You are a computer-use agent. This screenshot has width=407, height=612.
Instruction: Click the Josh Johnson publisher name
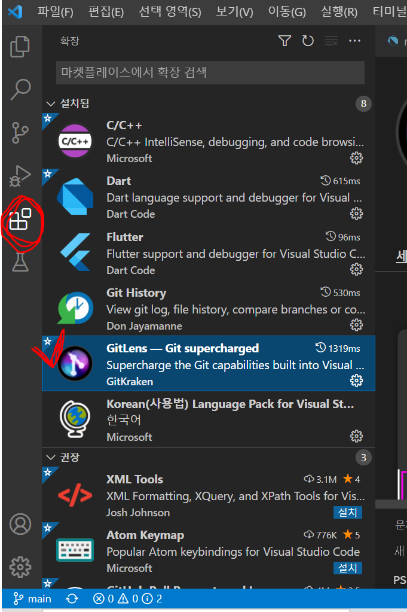pos(138,513)
